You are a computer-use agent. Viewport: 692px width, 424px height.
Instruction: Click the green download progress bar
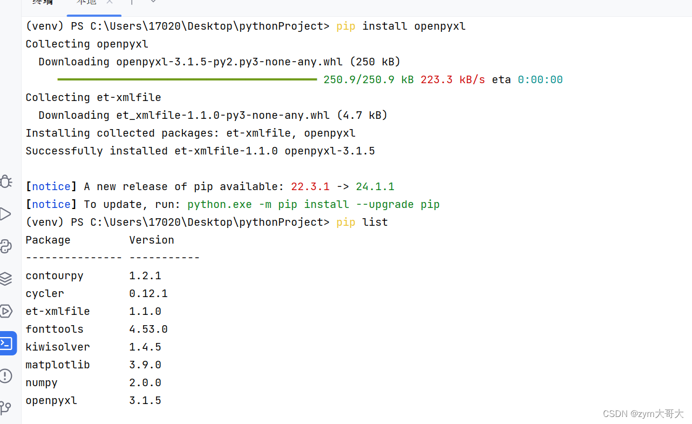(187, 79)
